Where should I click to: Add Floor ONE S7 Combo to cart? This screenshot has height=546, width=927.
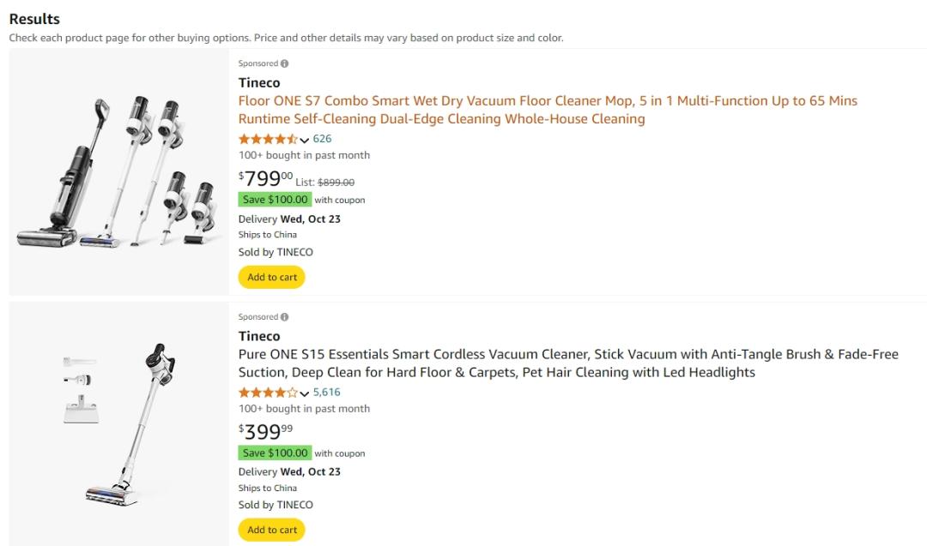(x=272, y=277)
